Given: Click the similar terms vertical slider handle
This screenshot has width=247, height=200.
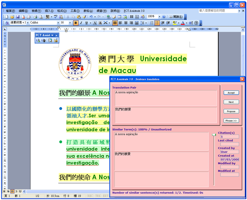Looking at the screenshot, I should tap(214, 135).
